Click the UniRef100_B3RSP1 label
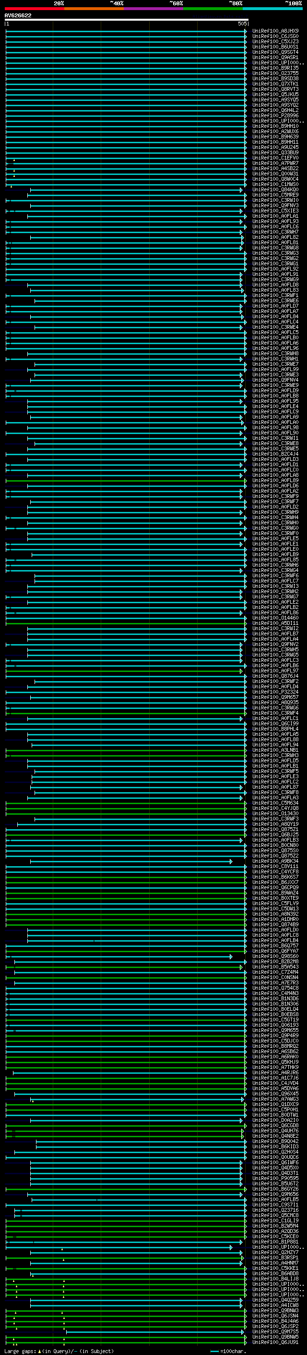The height and width of the screenshot is (1355, 307). pos(275,1257)
